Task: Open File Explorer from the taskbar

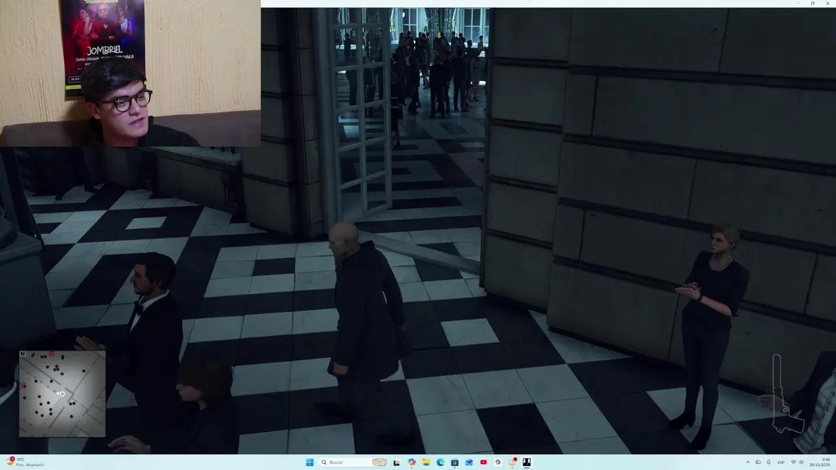Action: (x=426, y=462)
